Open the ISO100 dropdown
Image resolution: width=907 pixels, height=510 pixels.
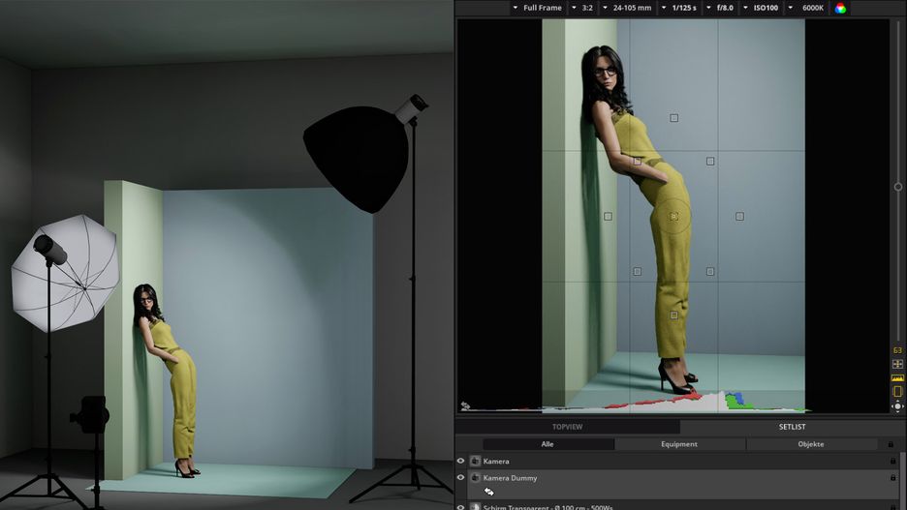pos(761,8)
